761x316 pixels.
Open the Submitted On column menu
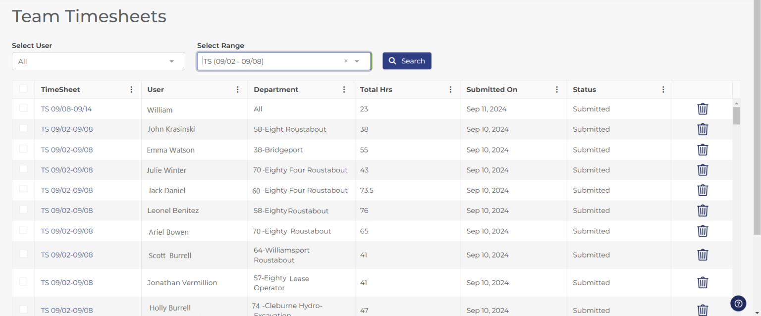[557, 89]
